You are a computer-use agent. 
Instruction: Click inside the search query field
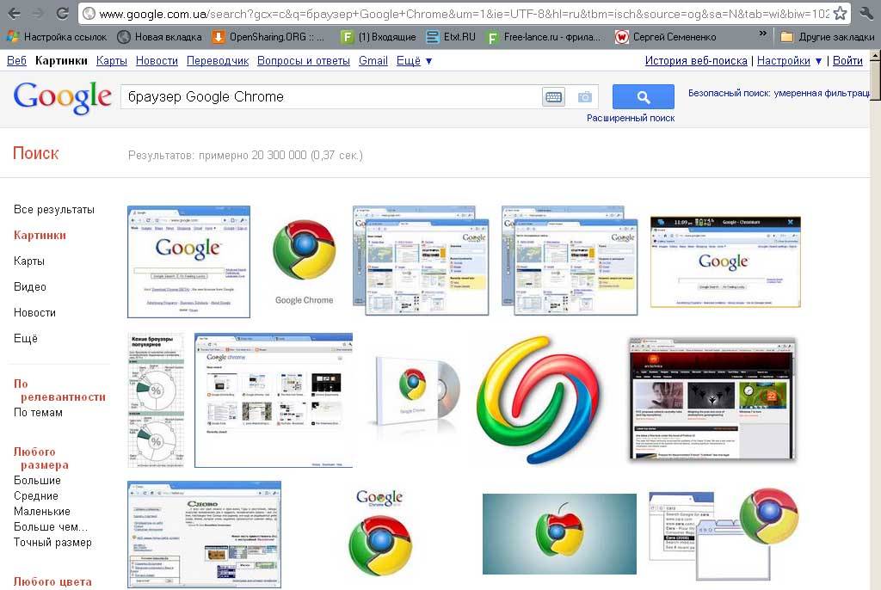tap(331, 97)
